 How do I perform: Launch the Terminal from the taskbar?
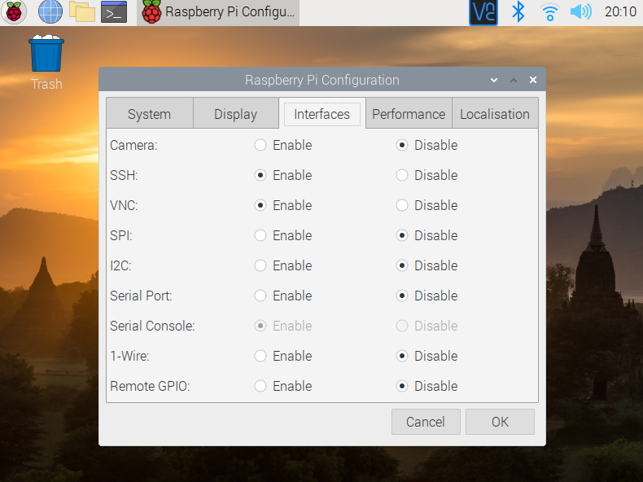(114, 12)
